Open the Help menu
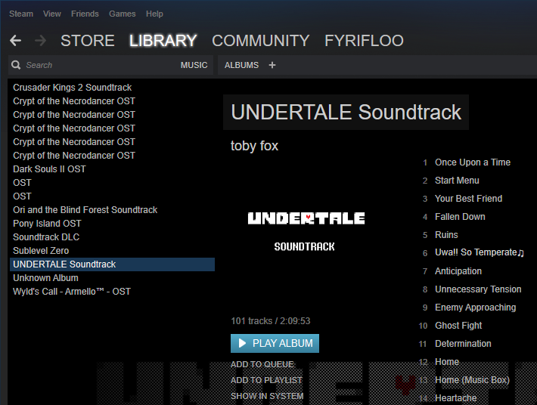This screenshot has height=405, width=537. point(154,14)
